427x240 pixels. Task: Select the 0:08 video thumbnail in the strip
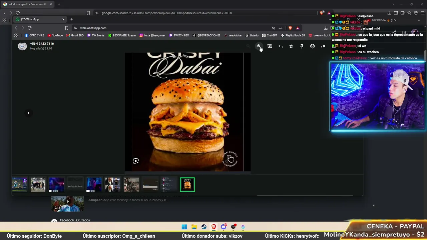pos(94,185)
